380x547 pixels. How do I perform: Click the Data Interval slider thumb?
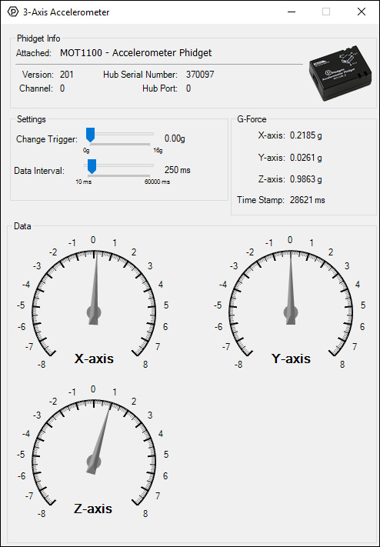pyautogui.click(x=92, y=166)
